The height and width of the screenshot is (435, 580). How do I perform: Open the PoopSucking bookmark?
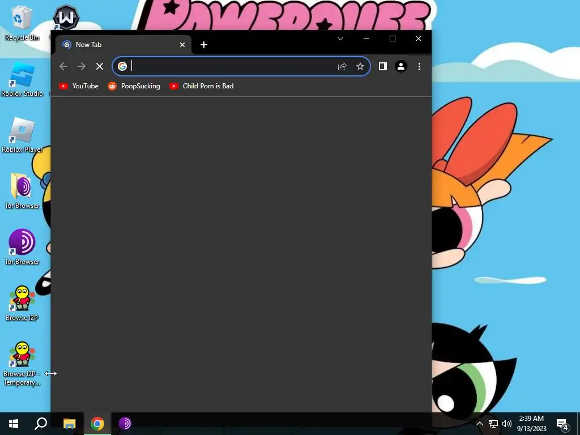(134, 86)
